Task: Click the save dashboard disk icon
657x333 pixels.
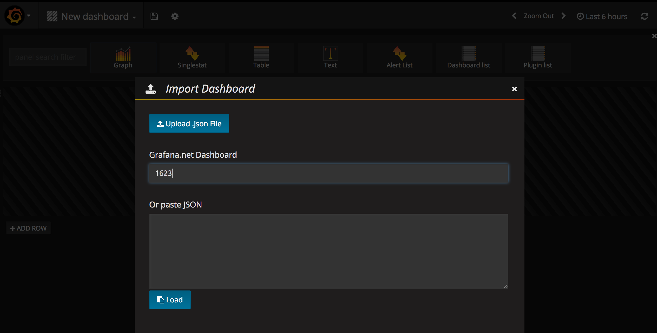Action: (x=154, y=16)
